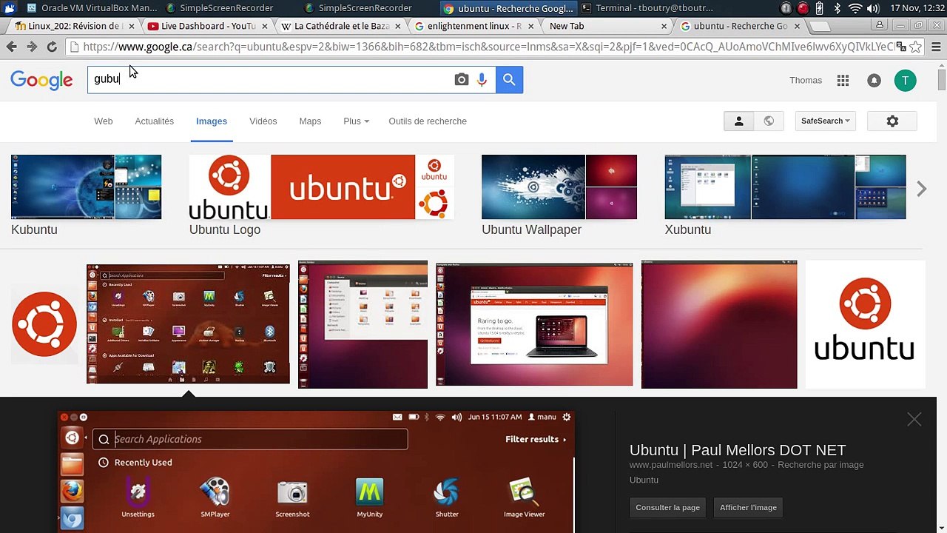Click the volume icon in the system tray
Viewport: 947px width, 533px height.
tap(873, 8)
